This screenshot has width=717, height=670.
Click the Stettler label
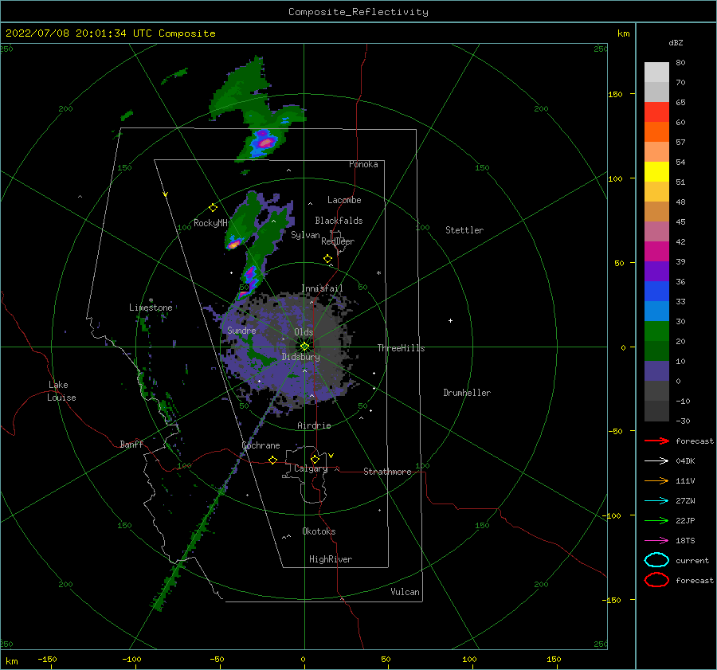pos(464,230)
